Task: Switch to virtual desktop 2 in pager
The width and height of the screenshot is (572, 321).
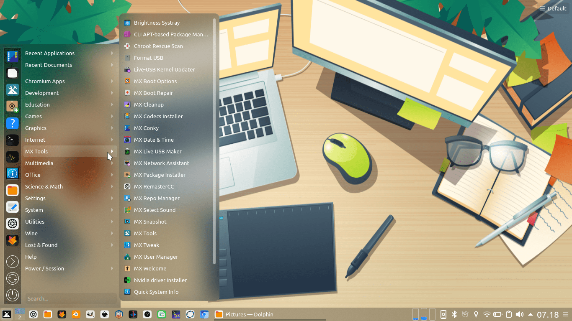Action: 19,317
